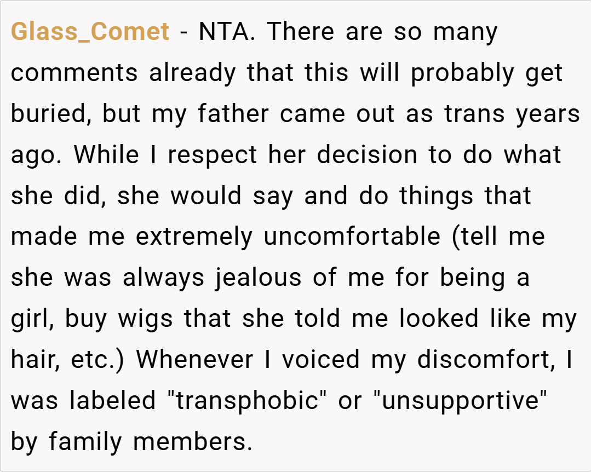Click the word "extremely" in the comment
Viewport: 591px width, 472px height.
pos(194,237)
